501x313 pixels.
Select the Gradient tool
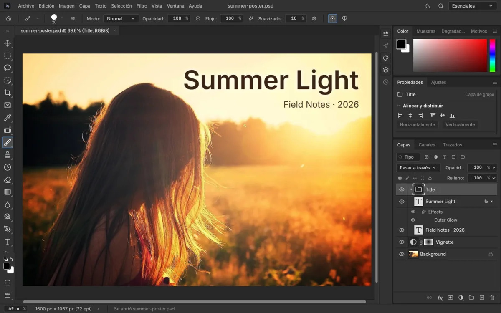pyautogui.click(x=8, y=192)
